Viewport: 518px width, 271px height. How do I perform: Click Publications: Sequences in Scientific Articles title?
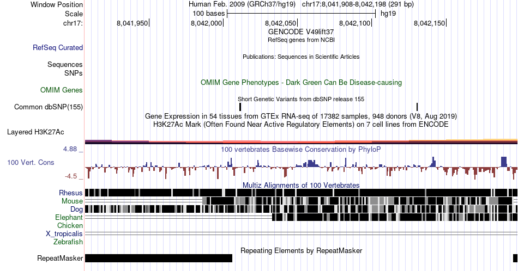301,57
